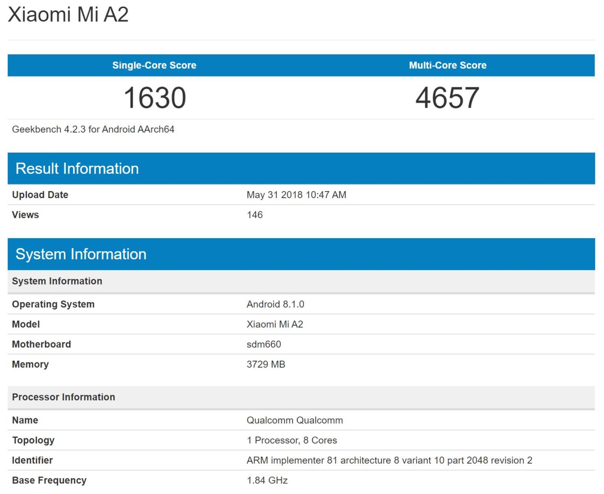The width and height of the screenshot is (604, 494).
Task: Click the multi-core score value 4657
Action: point(447,98)
